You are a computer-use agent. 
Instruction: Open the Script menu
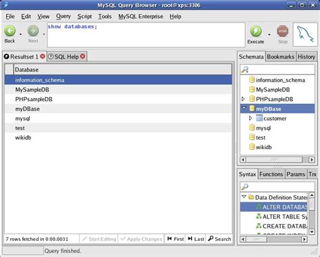[x=84, y=16]
